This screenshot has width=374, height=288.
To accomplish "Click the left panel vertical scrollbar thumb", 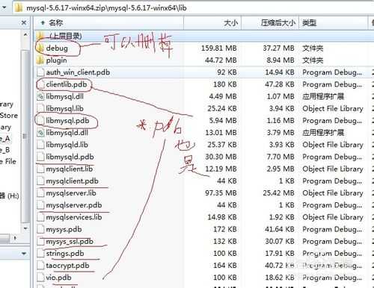I will point(25,137).
